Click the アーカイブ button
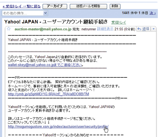 [55, 6]
